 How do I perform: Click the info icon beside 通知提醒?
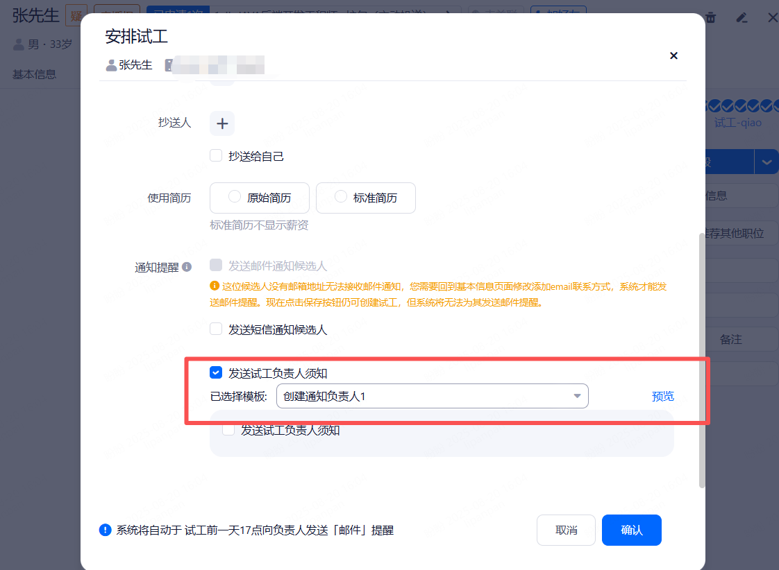pos(187,266)
